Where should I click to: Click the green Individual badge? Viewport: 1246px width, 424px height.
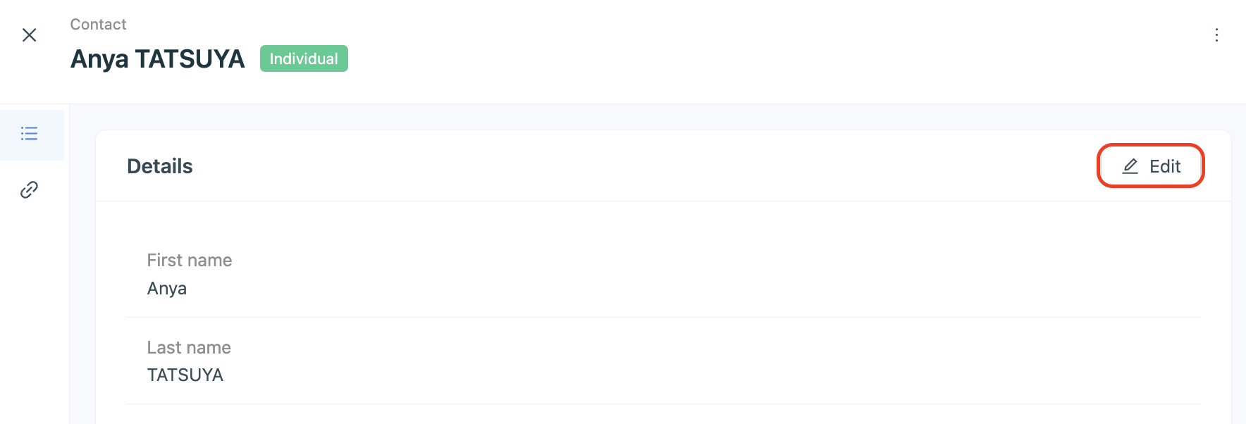tap(304, 58)
